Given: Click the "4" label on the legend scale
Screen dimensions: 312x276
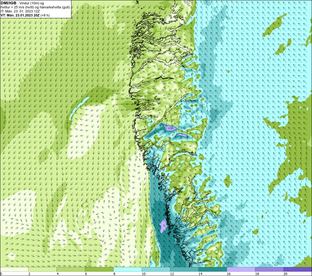Looking at the screenshot, I should pos(58,274).
